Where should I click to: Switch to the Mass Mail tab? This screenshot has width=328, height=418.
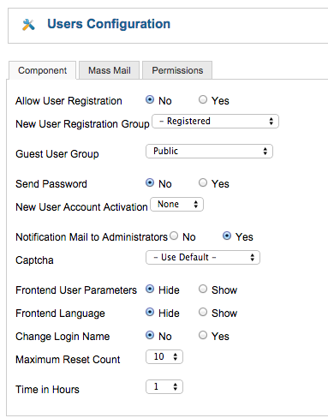pyautogui.click(x=110, y=70)
